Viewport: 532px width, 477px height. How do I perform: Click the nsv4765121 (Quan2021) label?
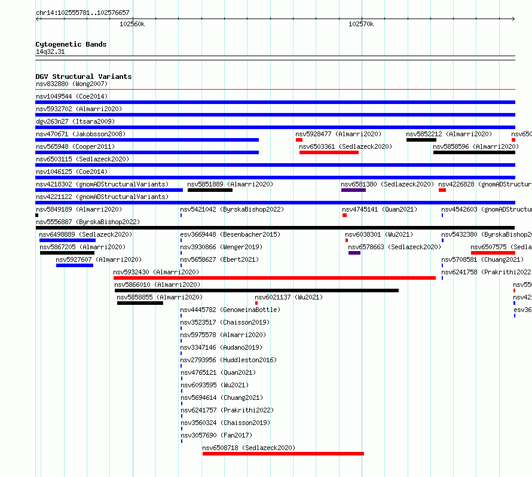point(218,372)
